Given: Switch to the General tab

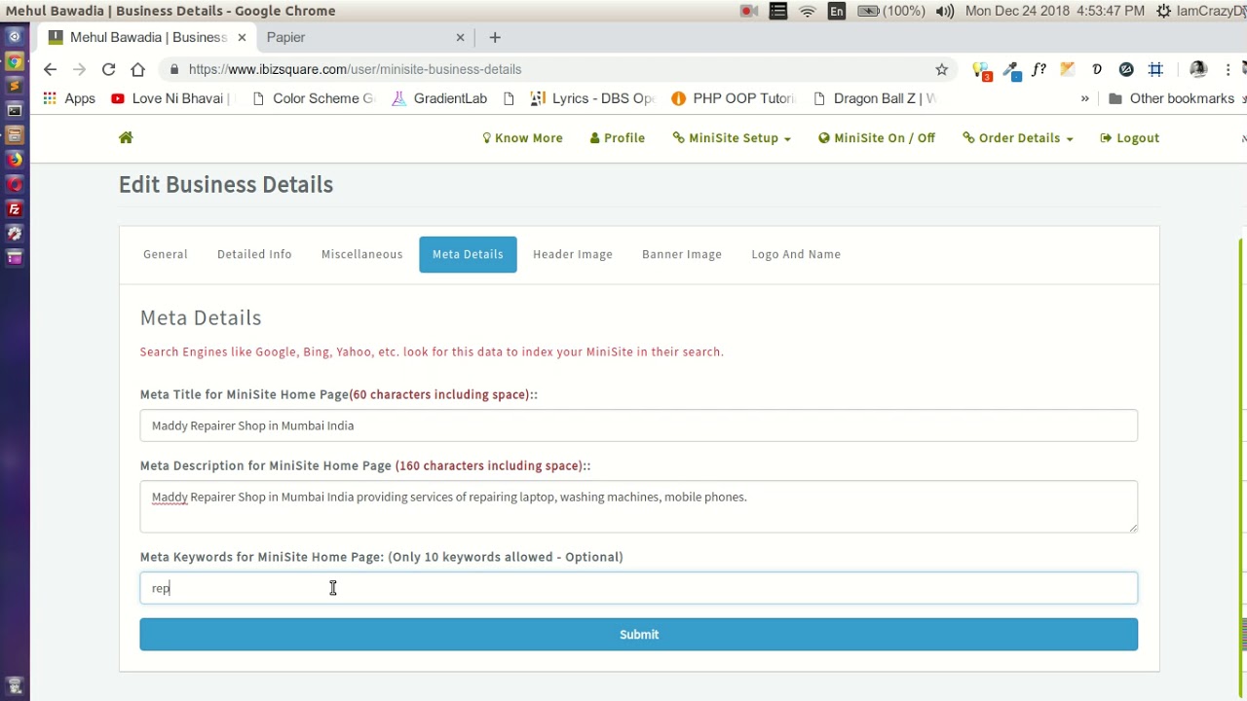Looking at the screenshot, I should [x=166, y=254].
